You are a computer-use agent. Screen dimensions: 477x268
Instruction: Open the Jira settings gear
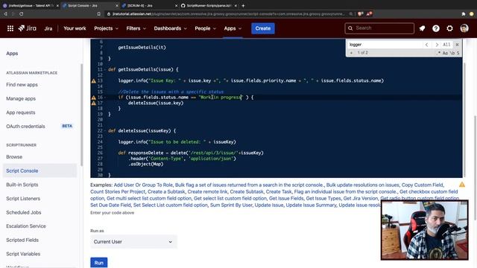pyautogui.click(x=449, y=28)
